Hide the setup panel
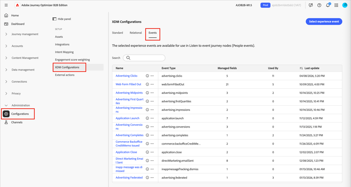The height and width of the screenshot is (187, 351). pyautogui.click(x=62, y=19)
